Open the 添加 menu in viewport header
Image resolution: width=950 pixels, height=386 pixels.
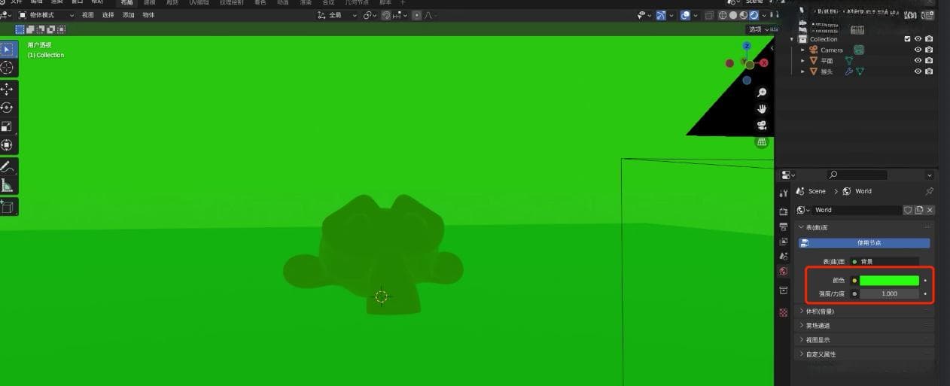pos(129,15)
